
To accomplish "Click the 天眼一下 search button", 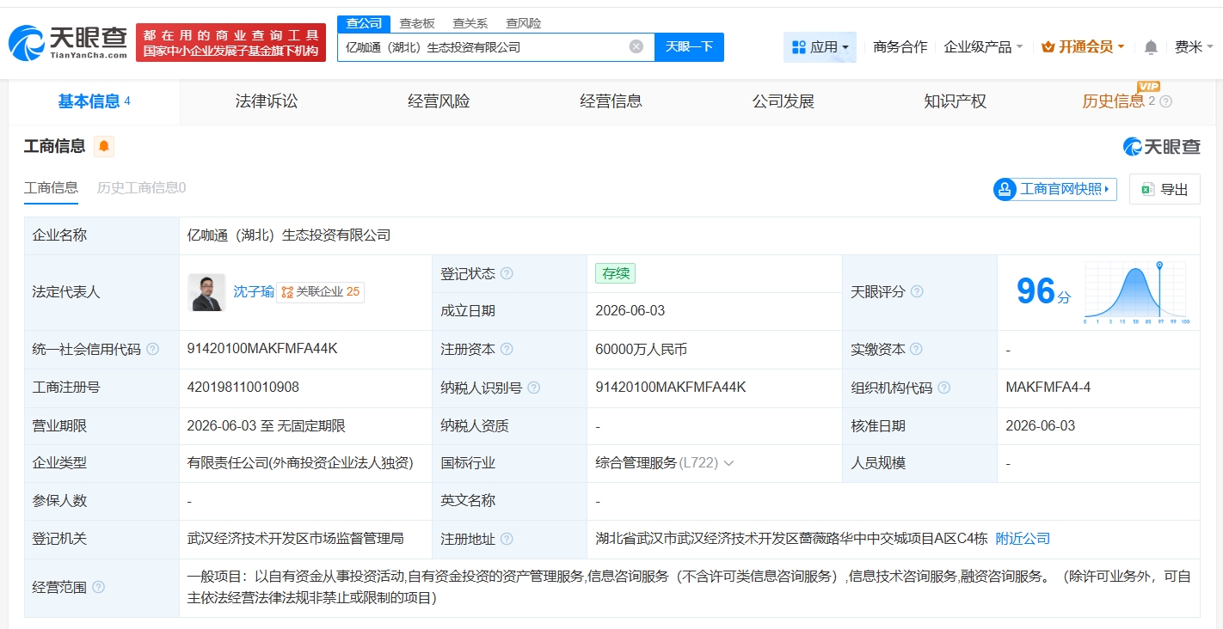I will (689, 46).
